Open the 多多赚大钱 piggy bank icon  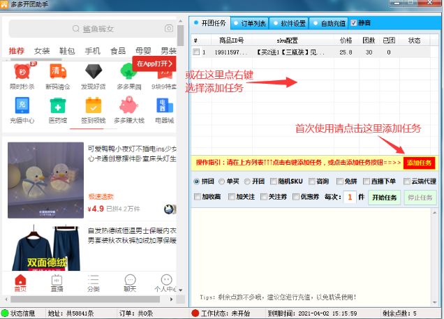(x=129, y=105)
